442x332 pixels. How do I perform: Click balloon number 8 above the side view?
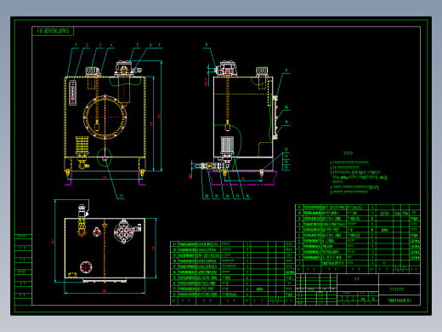click(x=207, y=44)
